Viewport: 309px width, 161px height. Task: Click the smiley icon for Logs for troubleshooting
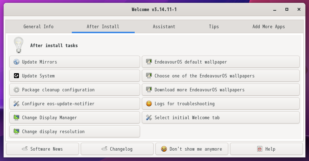[x=149, y=104]
